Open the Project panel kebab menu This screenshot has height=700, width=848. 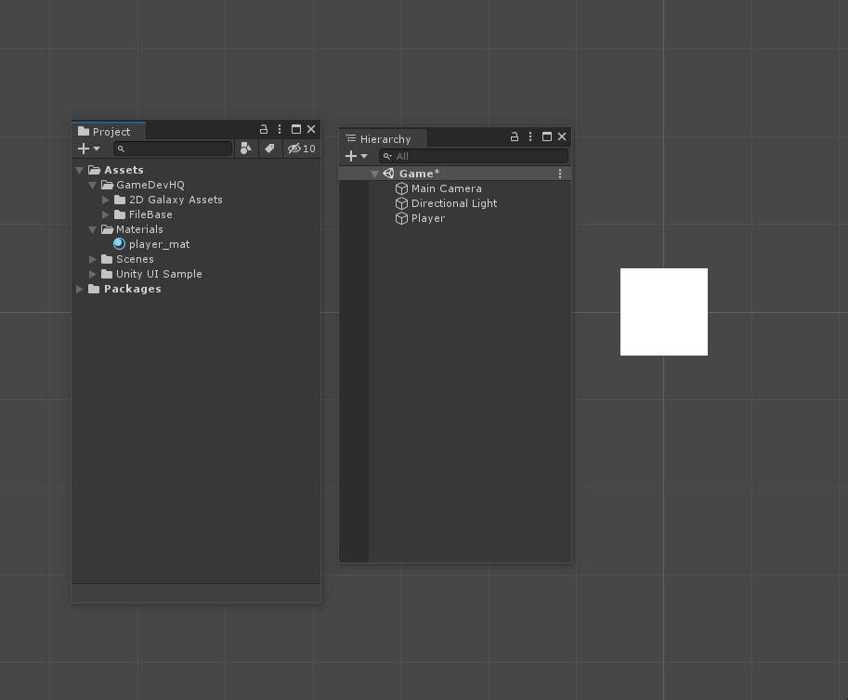[x=279, y=129]
